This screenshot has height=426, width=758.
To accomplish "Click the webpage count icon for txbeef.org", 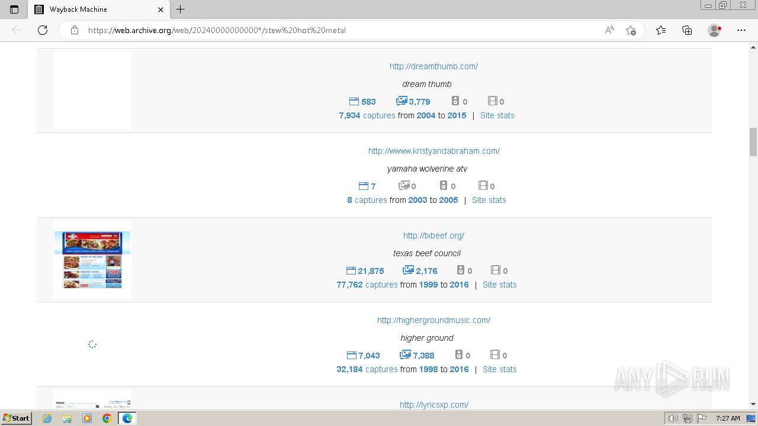I will pyautogui.click(x=351, y=270).
